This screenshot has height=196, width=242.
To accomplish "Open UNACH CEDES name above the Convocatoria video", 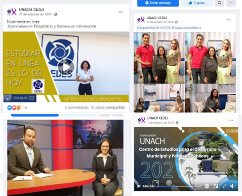I will tap(157, 118).
